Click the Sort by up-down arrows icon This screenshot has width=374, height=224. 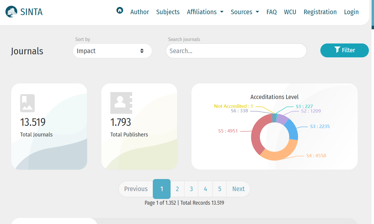coord(142,51)
